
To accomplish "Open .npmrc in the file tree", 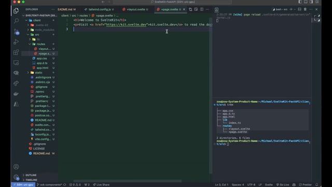I will [40, 91].
